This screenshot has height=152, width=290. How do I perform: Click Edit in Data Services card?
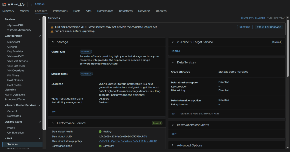(174, 114)
